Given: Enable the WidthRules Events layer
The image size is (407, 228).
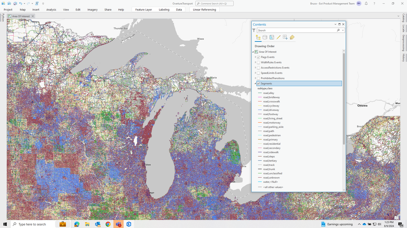Looking at the screenshot, I should click(258, 63).
